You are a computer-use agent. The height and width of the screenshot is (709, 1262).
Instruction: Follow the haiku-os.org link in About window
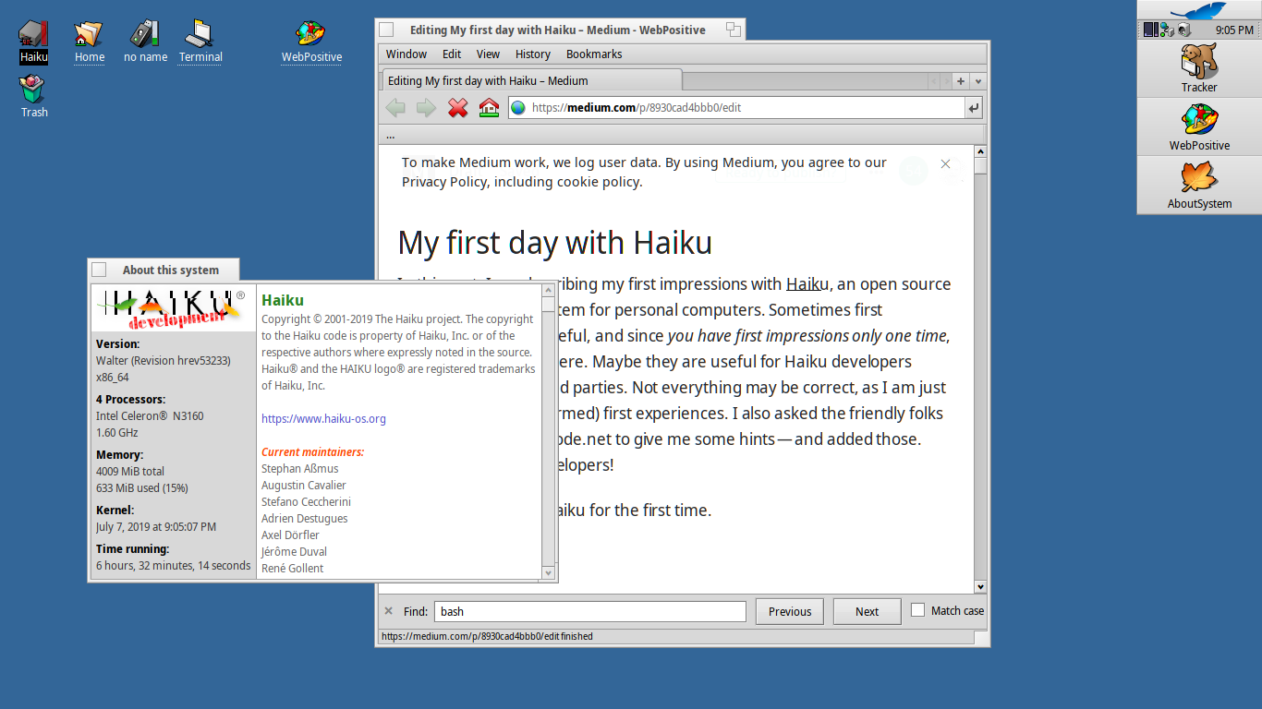point(323,418)
